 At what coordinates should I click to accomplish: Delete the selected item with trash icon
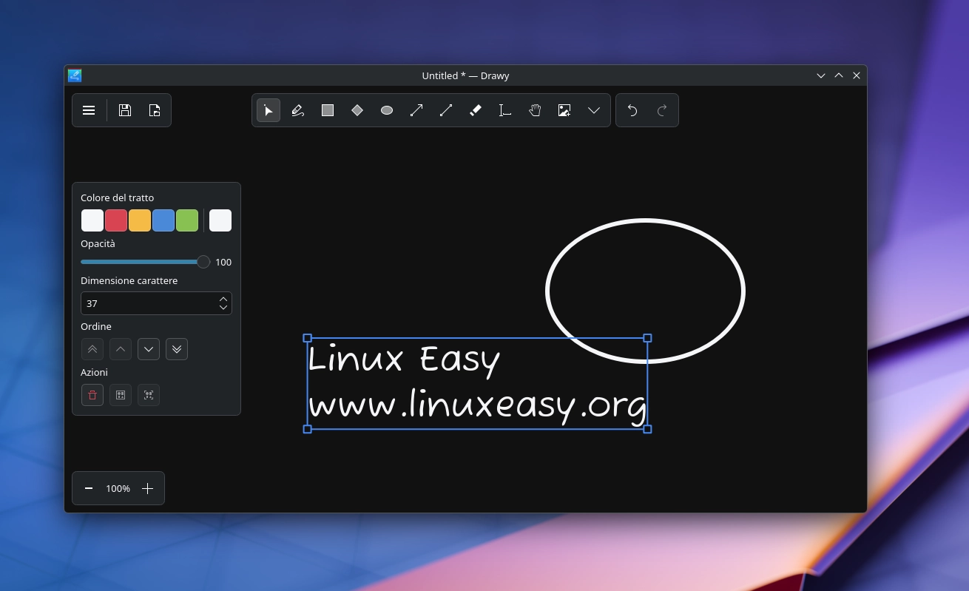coord(92,395)
